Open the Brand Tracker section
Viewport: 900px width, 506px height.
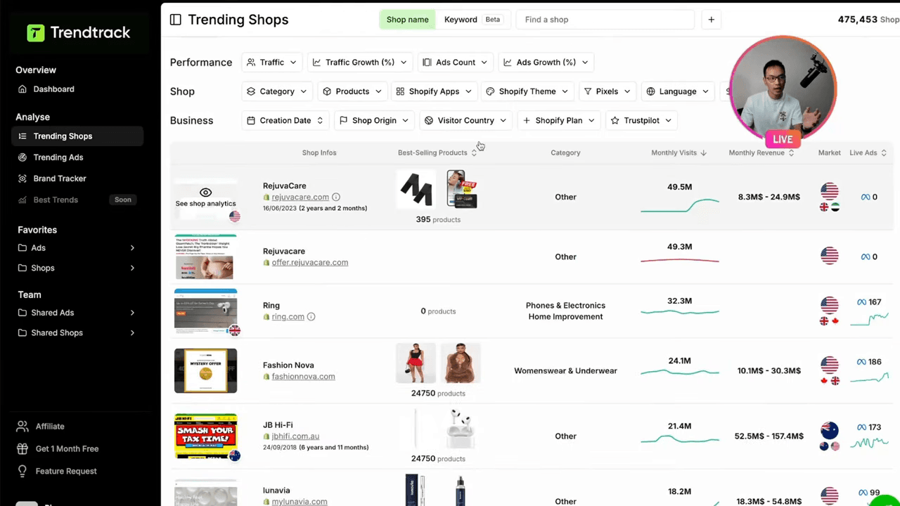coord(60,178)
